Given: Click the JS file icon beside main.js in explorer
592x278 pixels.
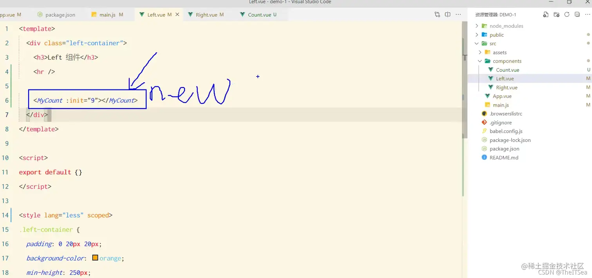Looking at the screenshot, I should click(487, 105).
